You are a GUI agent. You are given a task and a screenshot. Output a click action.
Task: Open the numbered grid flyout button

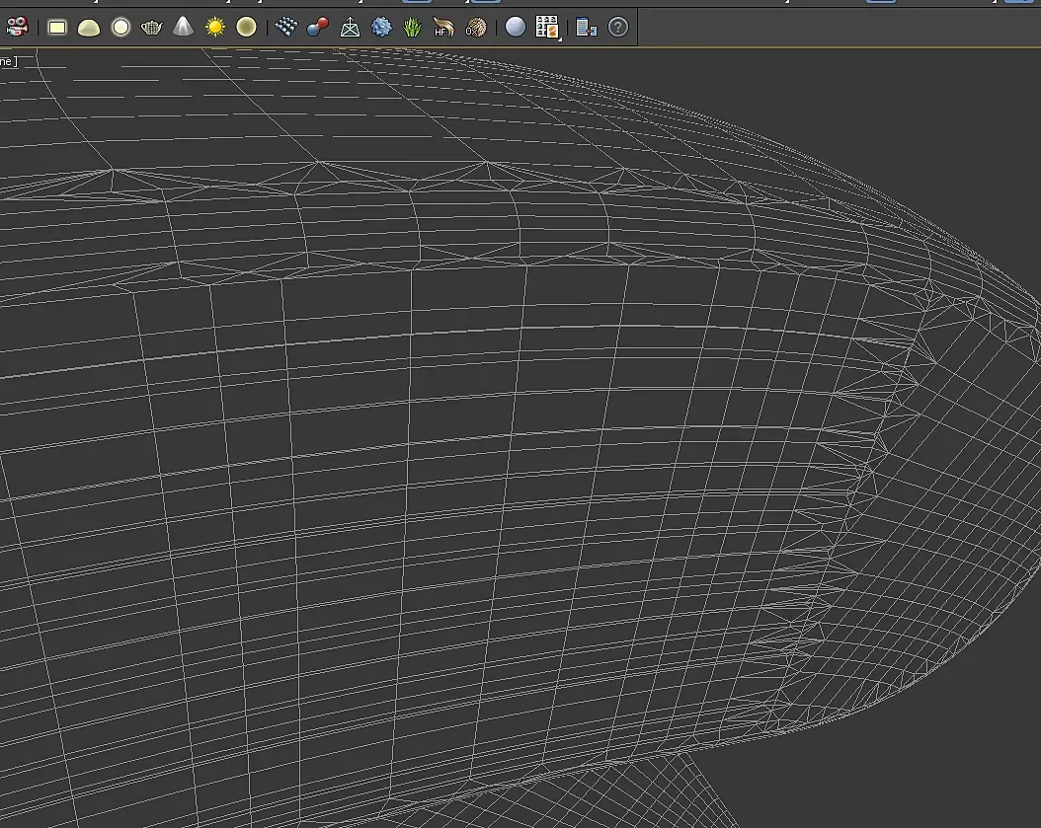pyautogui.click(x=547, y=27)
